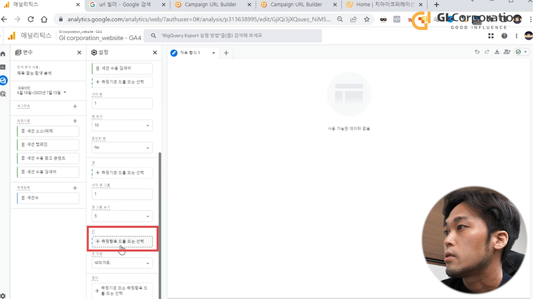Close the 애널리틱스 browser tab
The height and width of the screenshot is (299, 533).
click(78, 5)
